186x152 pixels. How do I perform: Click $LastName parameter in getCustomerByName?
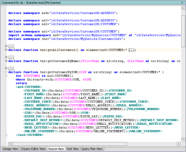click(x=135, y=61)
